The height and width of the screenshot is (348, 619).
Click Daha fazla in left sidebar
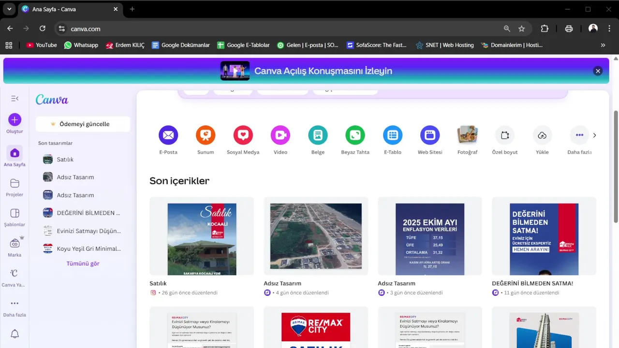(15, 307)
